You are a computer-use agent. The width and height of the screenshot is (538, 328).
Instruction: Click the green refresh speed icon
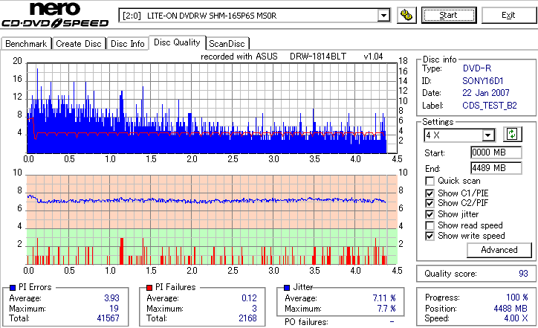(x=512, y=135)
